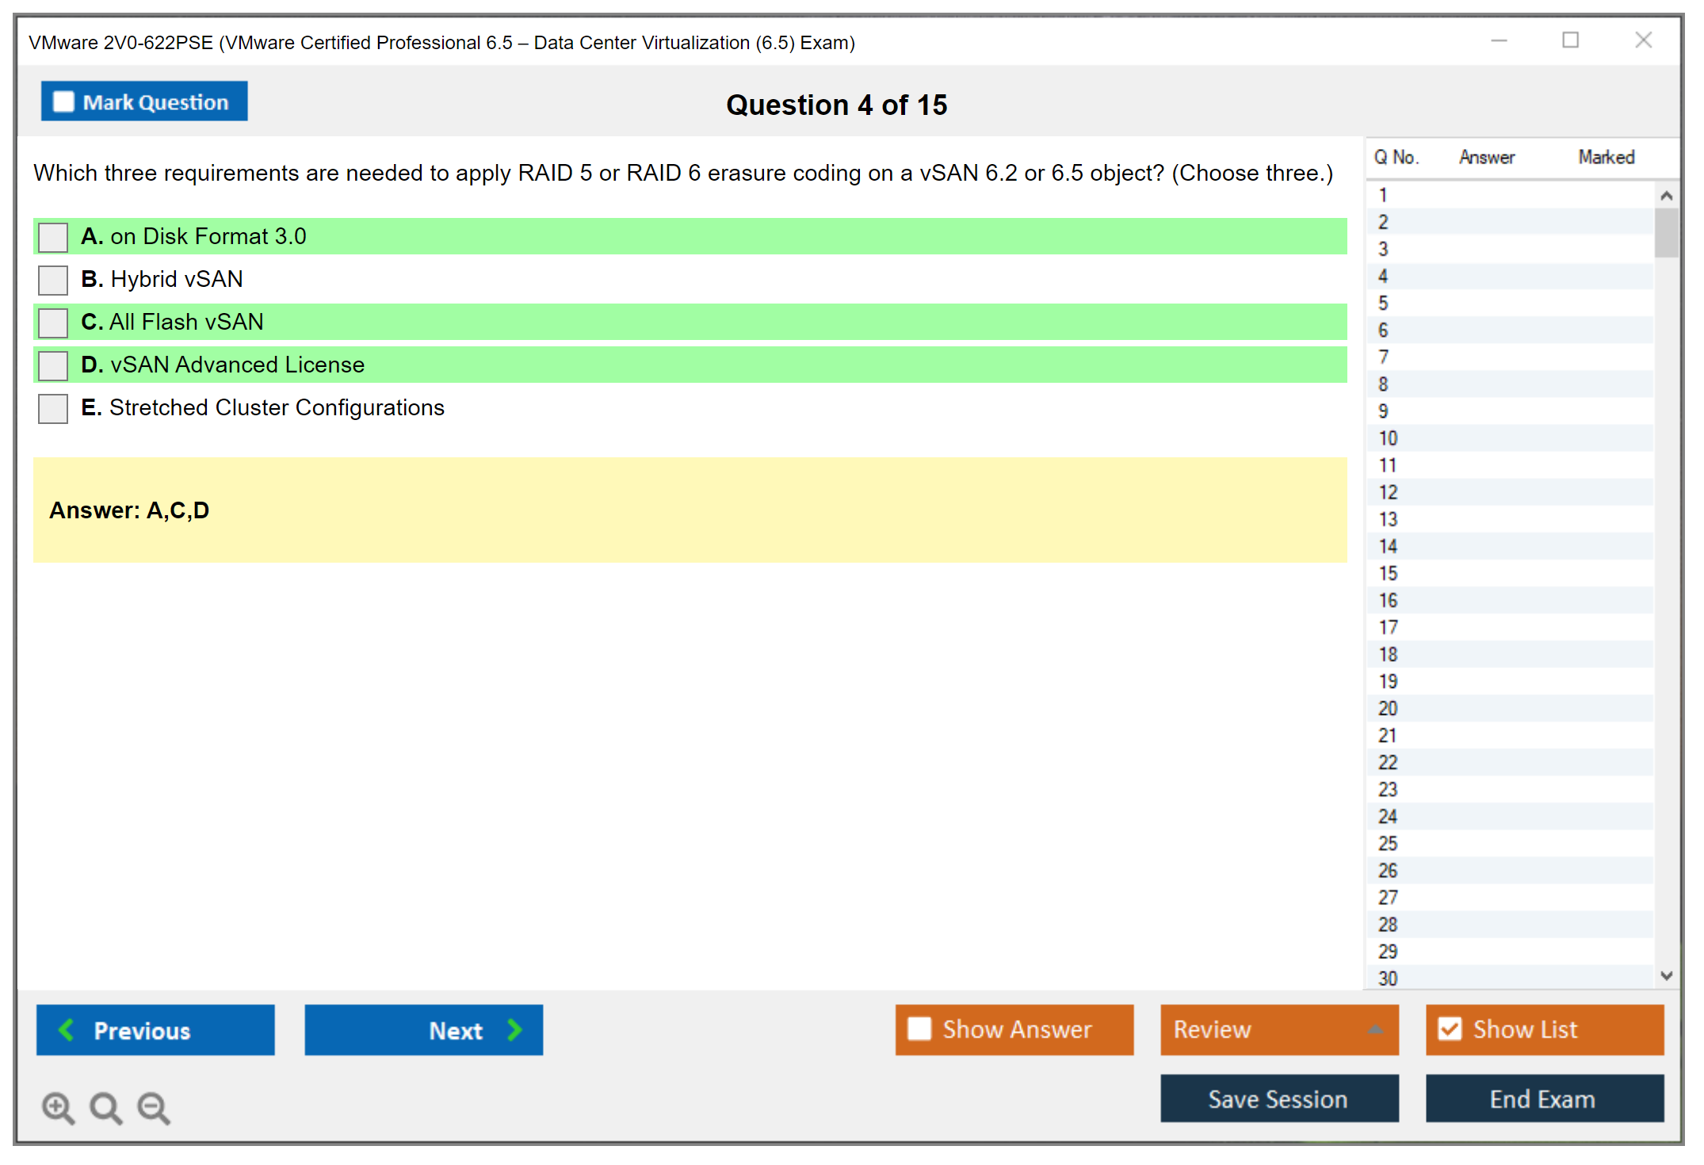Minimize the exam window
The image size is (1704, 1165).
(x=1499, y=40)
